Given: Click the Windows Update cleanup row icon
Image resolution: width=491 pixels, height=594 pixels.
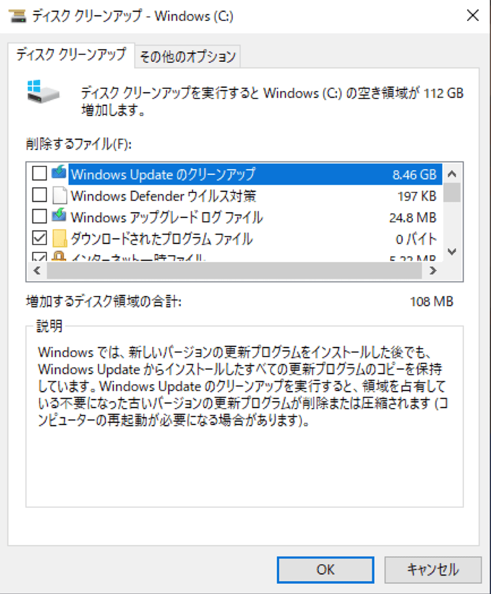Looking at the screenshot, I should (x=59, y=172).
